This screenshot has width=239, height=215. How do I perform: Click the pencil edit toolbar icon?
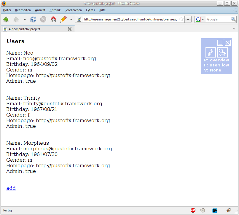click(63, 19)
